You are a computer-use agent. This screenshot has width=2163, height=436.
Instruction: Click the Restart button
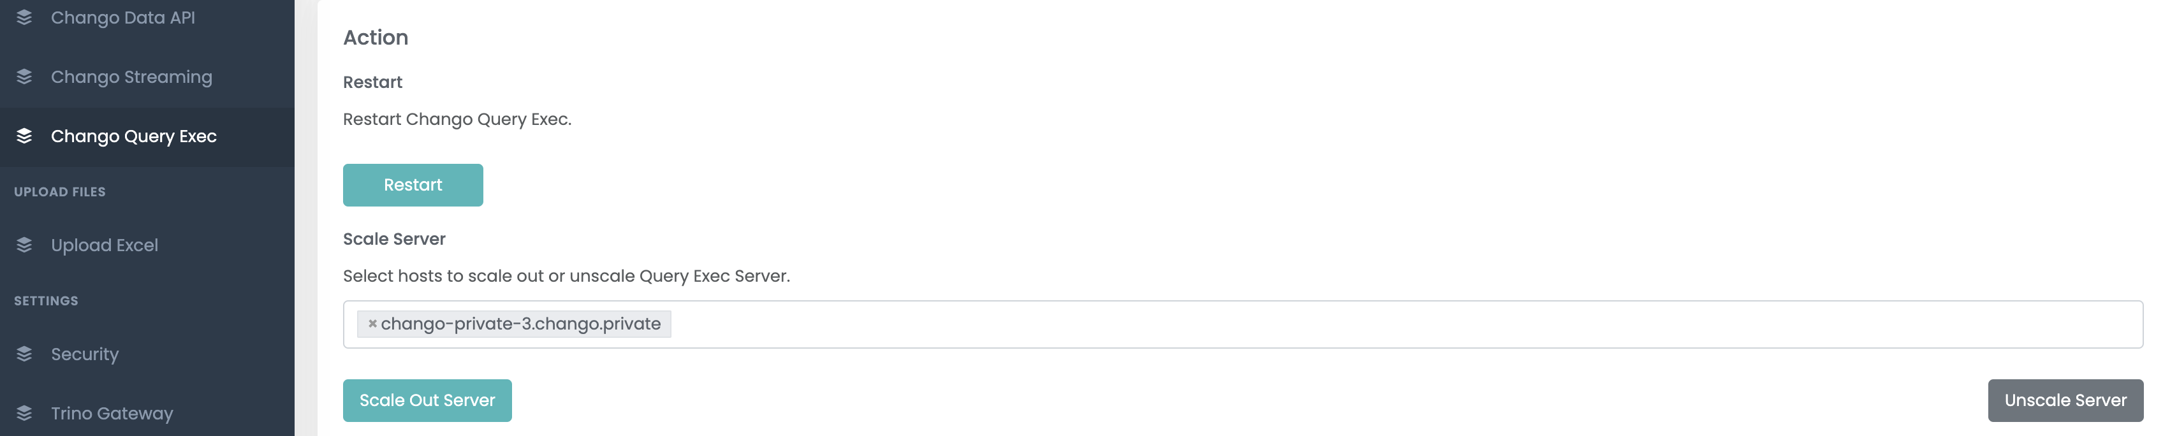click(413, 185)
